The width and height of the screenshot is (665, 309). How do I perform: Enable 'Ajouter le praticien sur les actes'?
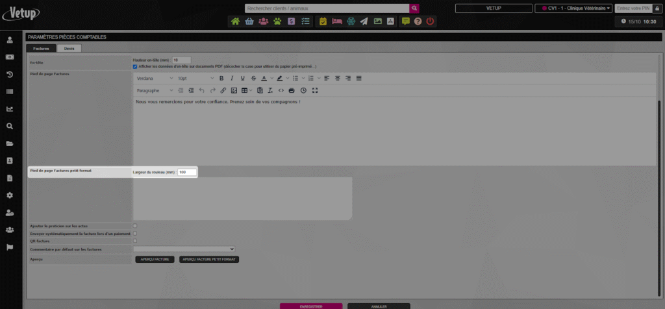135,226
